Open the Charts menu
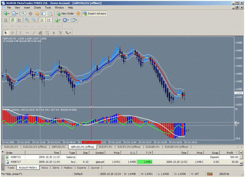The image size is (245, 177). [37, 7]
